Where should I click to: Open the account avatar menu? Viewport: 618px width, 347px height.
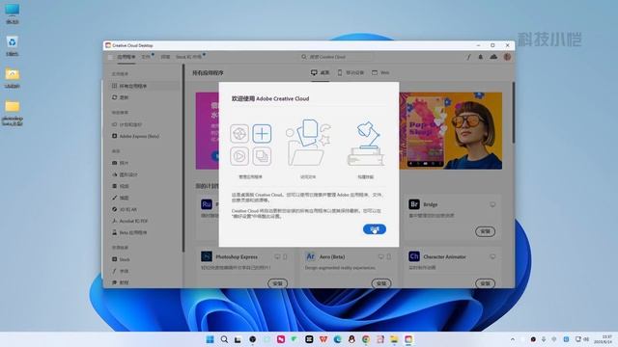pos(507,57)
